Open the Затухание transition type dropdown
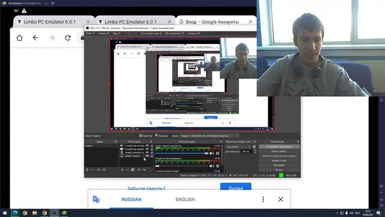The image size is (385, 217). click(238, 146)
